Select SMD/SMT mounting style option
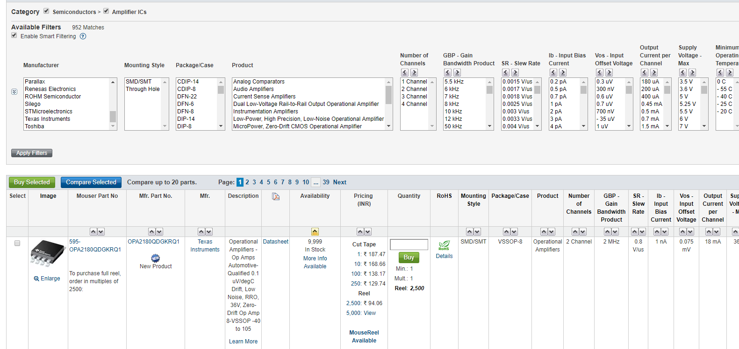This screenshot has height=349, width=739. 139,82
